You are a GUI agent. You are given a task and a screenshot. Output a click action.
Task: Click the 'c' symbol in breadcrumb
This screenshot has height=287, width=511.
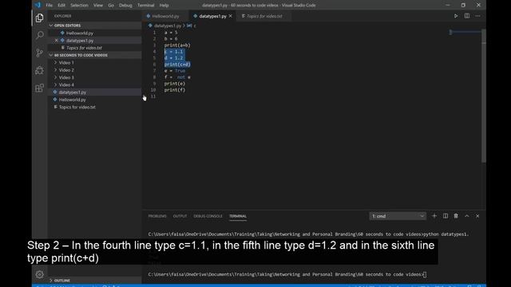click(x=195, y=26)
